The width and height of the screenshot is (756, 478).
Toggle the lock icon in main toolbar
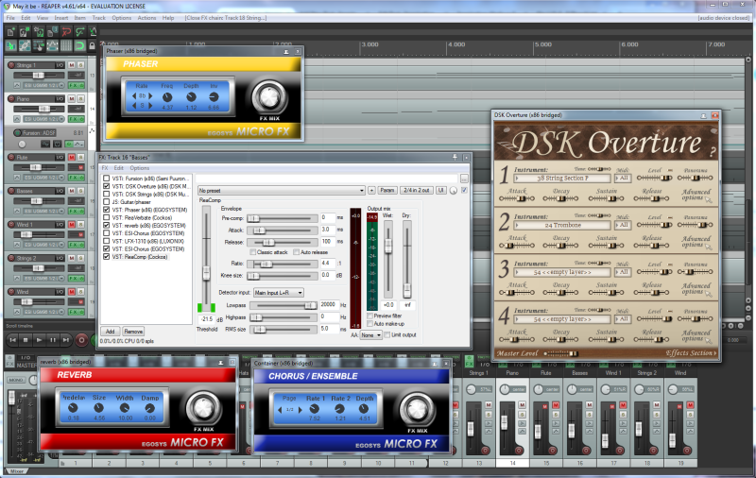(92, 45)
